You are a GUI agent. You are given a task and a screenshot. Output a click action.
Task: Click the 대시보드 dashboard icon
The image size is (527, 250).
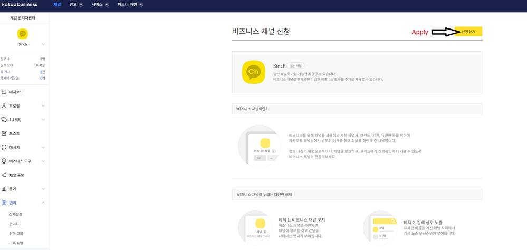pos(4,92)
